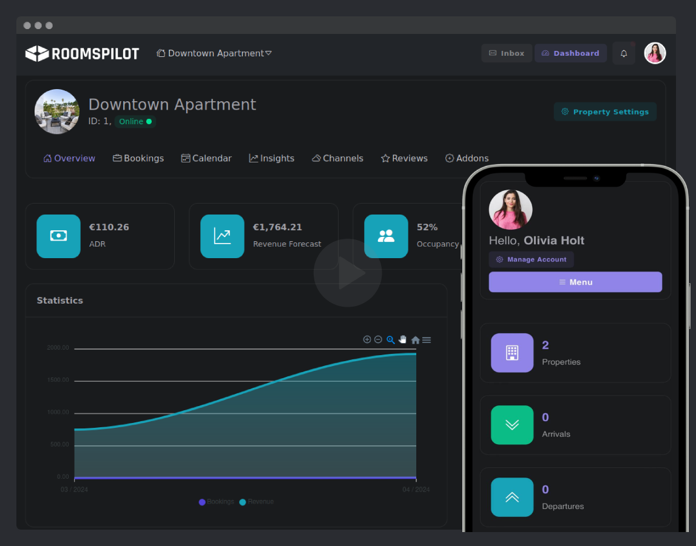The height and width of the screenshot is (546, 696).
Task: Reset chart axes with the home icon
Action: [x=415, y=340]
